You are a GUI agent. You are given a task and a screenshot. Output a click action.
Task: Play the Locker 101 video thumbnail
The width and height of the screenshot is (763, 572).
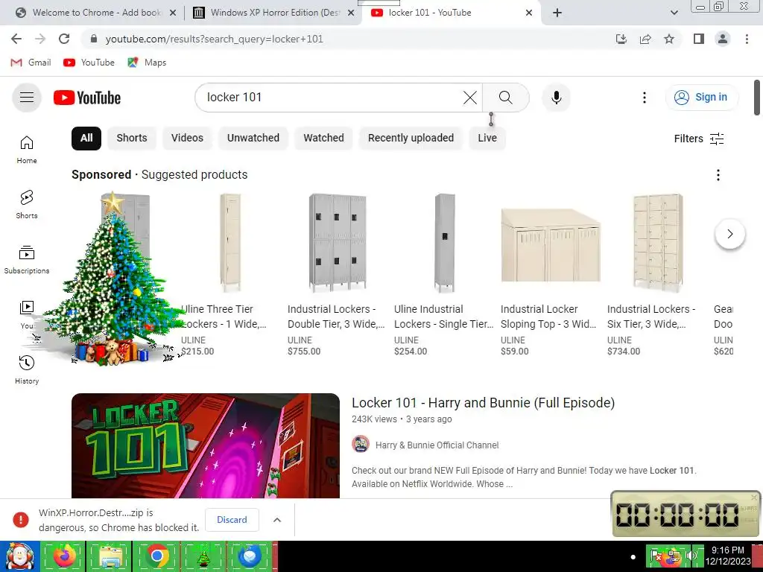click(206, 445)
